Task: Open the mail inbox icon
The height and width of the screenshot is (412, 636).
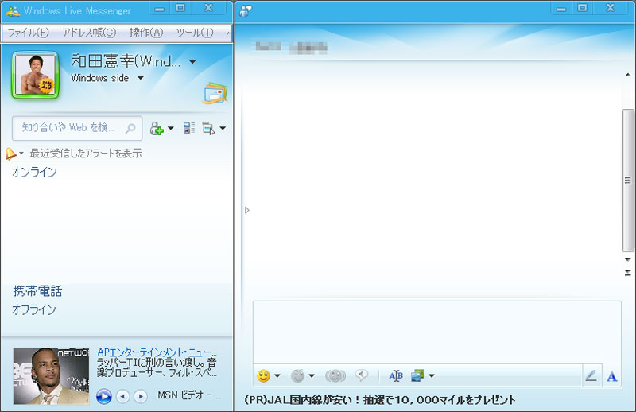Action: pos(215,93)
